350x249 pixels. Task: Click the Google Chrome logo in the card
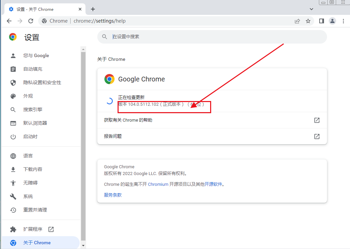(109, 79)
